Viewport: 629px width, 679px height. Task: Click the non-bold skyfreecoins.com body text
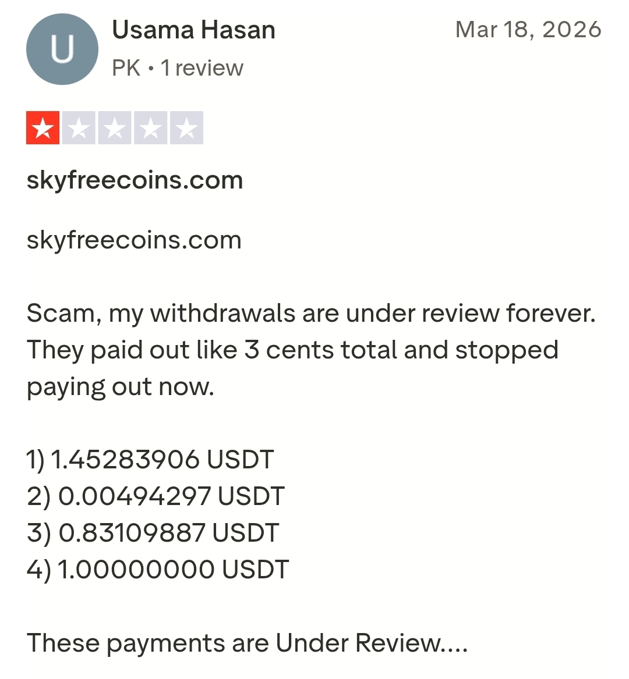tap(134, 240)
